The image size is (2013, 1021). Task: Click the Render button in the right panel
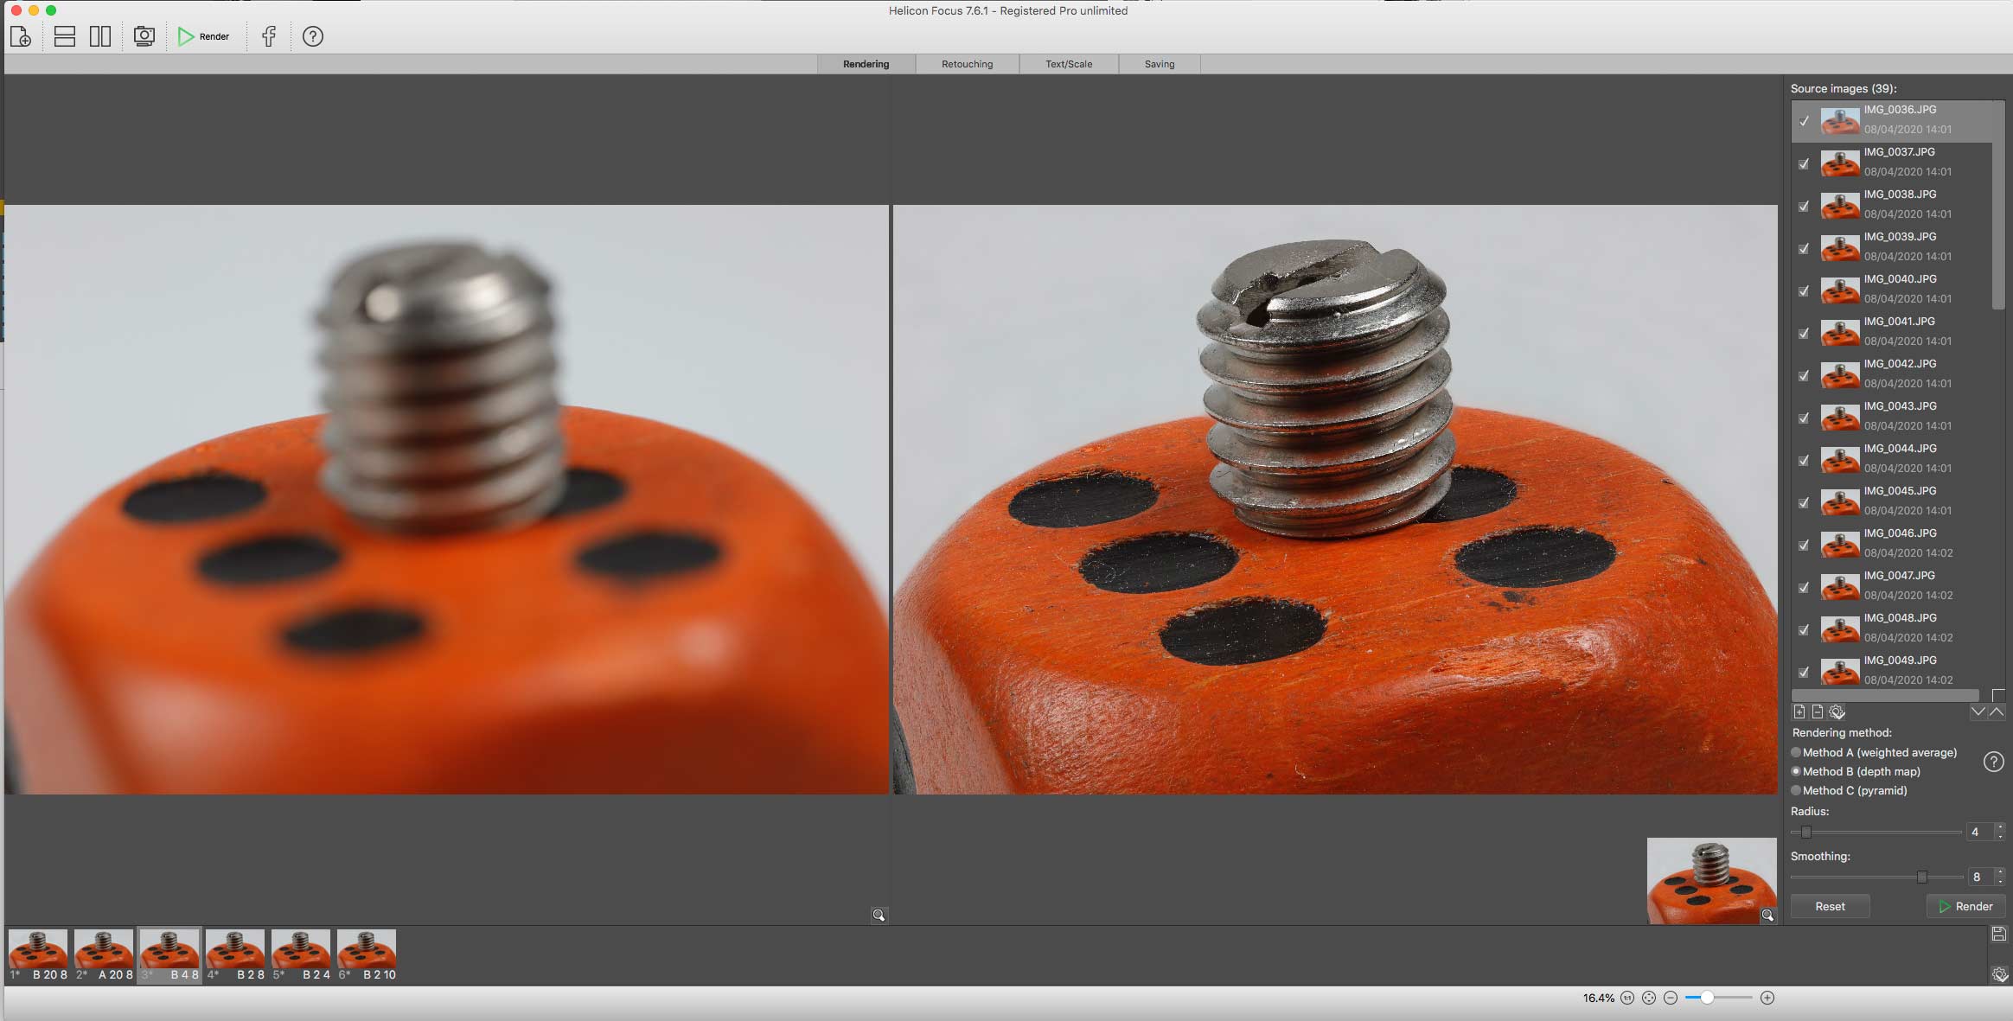pyautogui.click(x=1965, y=906)
